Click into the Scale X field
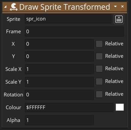The height and width of the screenshot is (130, 131). (x=59, y=69)
